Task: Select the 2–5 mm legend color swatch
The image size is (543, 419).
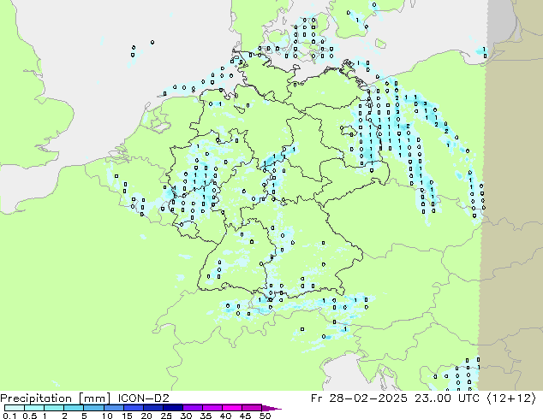Action: [x=74, y=408]
